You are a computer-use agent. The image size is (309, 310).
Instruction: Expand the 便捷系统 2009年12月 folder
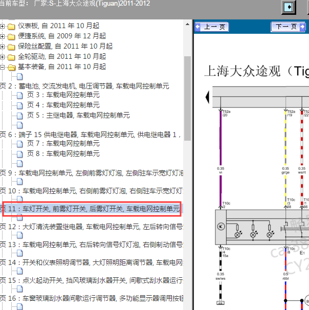[2, 36]
